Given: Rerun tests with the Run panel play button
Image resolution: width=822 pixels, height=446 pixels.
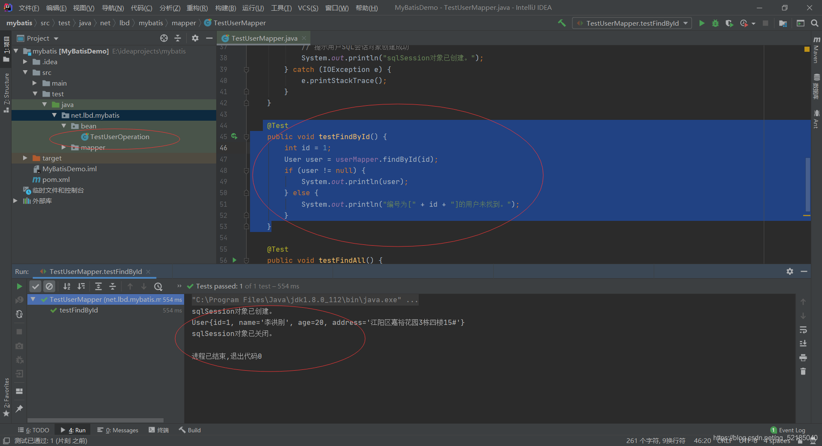Looking at the screenshot, I should (19, 286).
